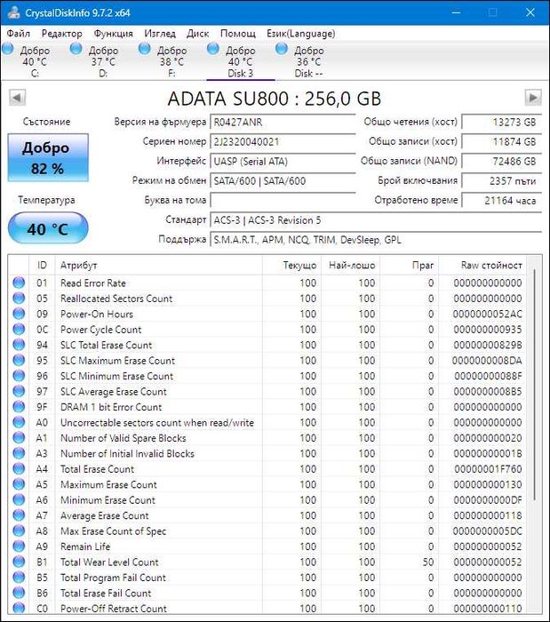The image size is (550, 622).
Task: Click status icon of Average Erase Count row A7
Action: (x=19, y=515)
